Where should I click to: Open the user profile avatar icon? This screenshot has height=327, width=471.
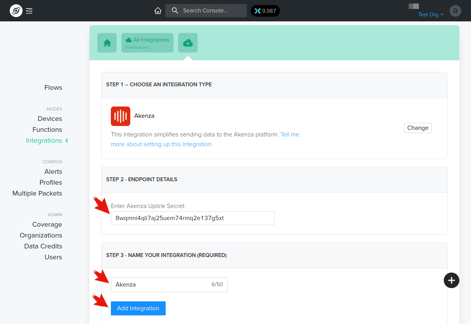(x=455, y=11)
